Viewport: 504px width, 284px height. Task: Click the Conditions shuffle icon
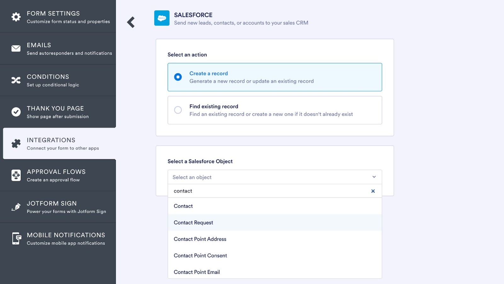(16, 80)
